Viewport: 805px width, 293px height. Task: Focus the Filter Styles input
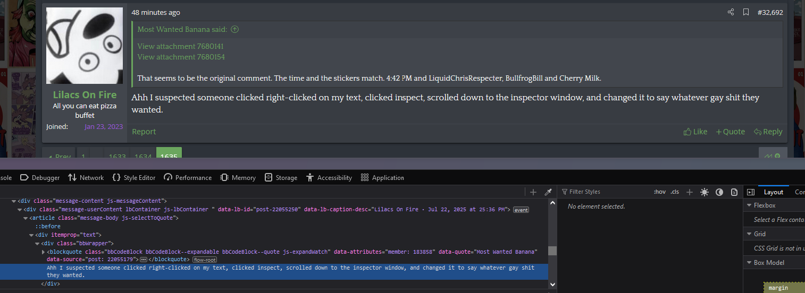(x=606, y=192)
